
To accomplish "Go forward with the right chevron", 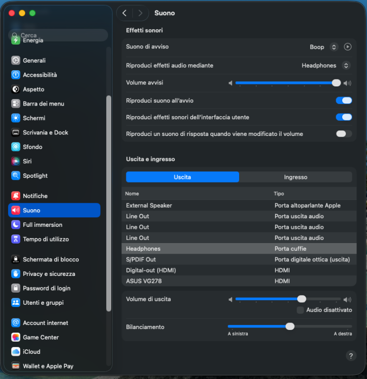I will point(141,13).
